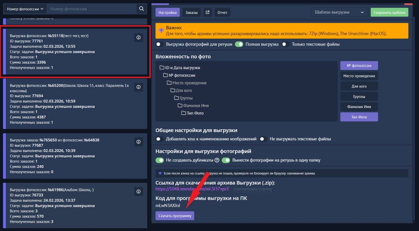Expand the Номер фотосессии search filter dropdown
The height and width of the screenshot is (231, 419).
pos(25,9)
